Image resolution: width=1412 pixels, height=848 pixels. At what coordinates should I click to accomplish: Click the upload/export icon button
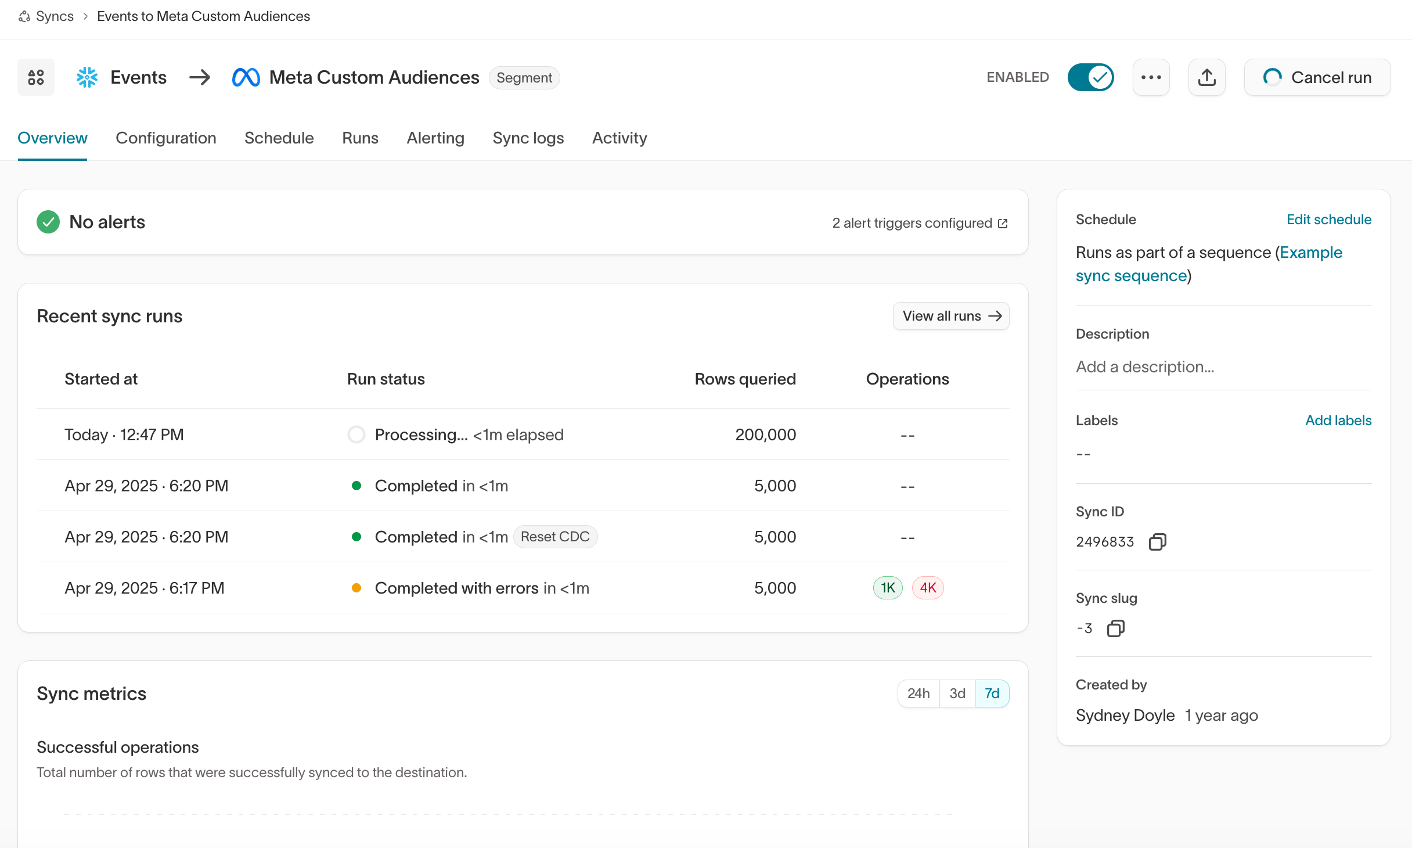point(1206,77)
